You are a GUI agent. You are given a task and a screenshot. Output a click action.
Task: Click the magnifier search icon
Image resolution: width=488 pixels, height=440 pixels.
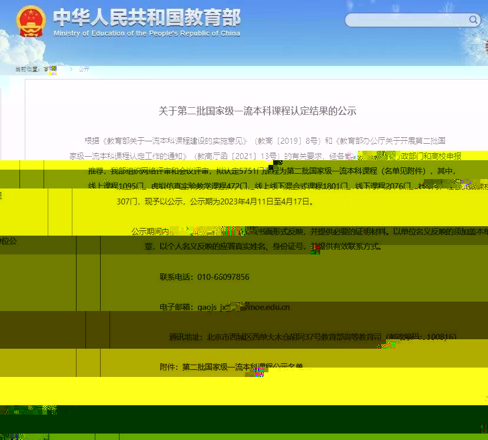click(x=474, y=20)
